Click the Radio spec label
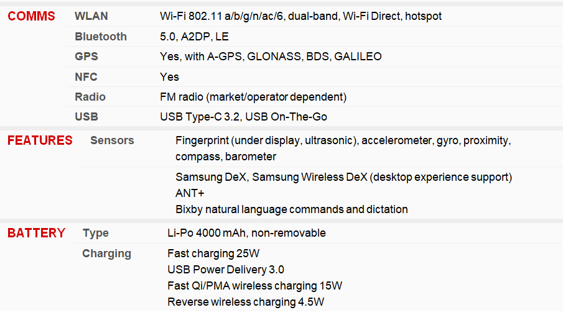This screenshot has height=315, width=563. [90, 97]
